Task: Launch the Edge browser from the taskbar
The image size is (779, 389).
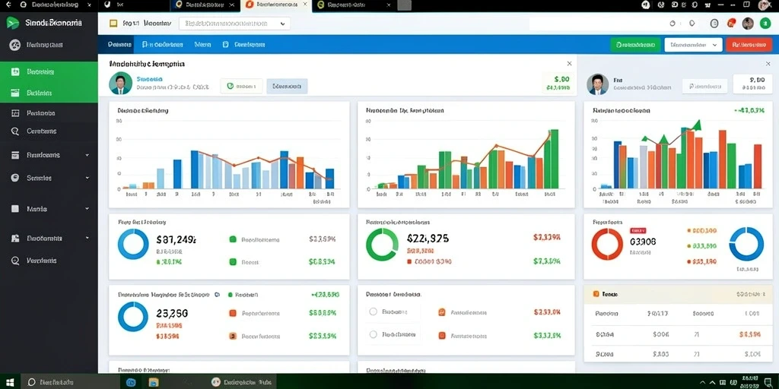Action: click(x=131, y=382)
